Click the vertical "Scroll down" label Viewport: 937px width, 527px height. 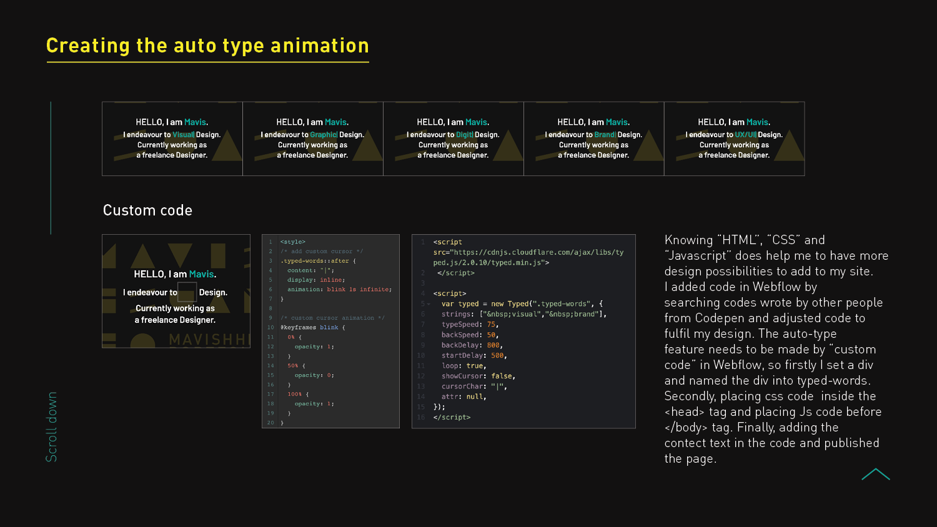pos(52,427)
